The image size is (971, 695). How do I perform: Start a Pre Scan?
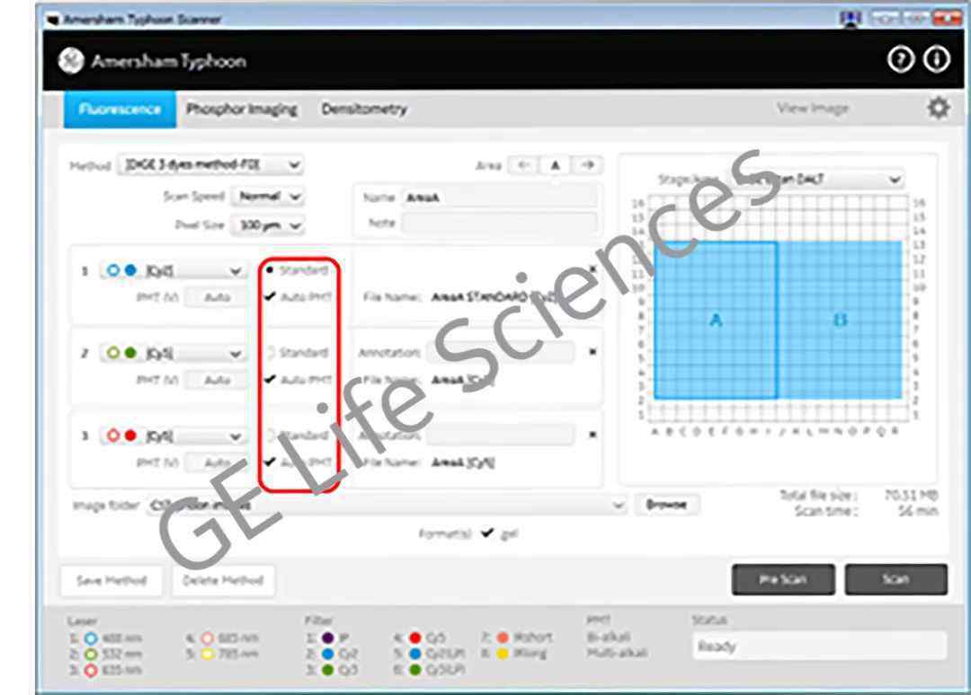pos(783,579)
